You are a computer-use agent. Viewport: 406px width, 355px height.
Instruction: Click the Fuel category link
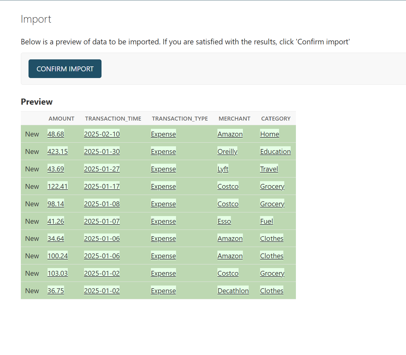coord(266,221)
